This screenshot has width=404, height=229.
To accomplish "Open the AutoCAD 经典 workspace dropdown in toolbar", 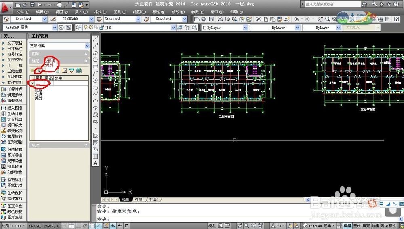I will 55,28.
